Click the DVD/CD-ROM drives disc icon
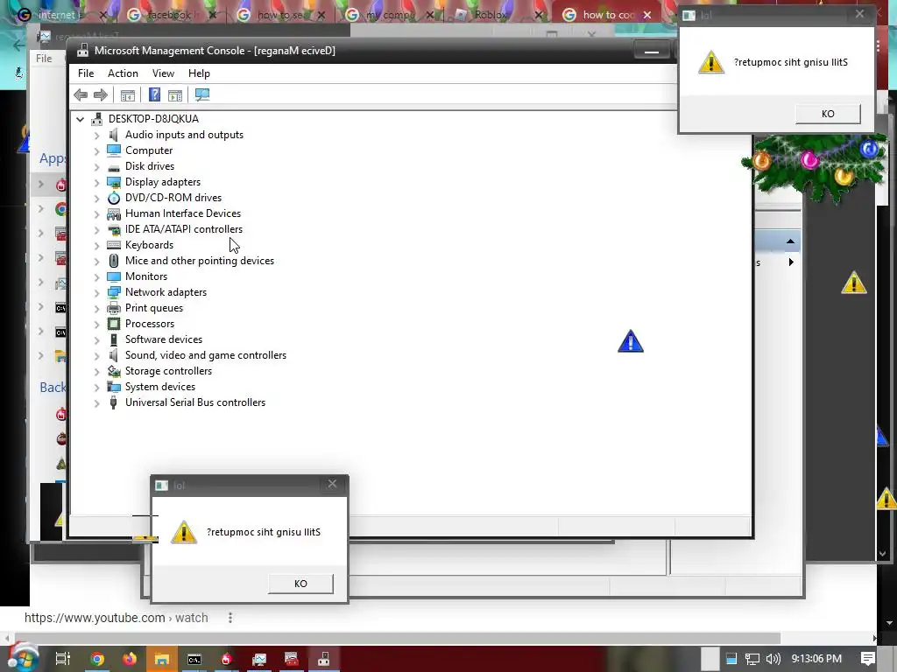The height and width of the screenshot is (672, 897). (x=114, y=198)
